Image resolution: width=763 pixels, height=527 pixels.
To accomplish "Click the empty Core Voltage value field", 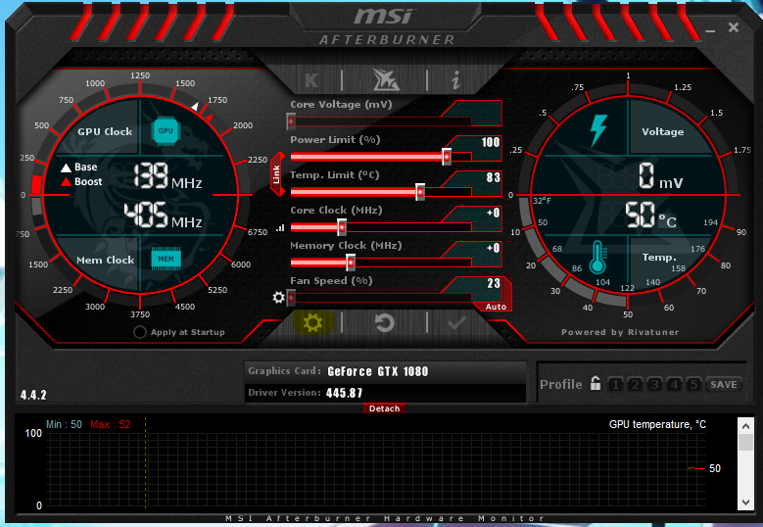I will click(479, 108).
